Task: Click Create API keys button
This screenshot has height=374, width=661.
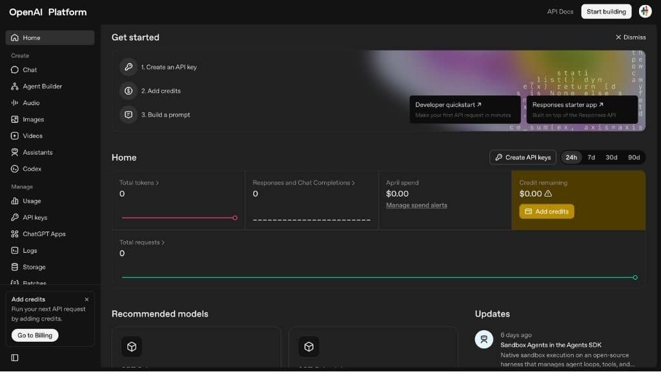Action: (523, 157)
